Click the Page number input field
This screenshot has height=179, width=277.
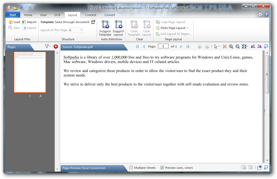(x=163, y=46)
